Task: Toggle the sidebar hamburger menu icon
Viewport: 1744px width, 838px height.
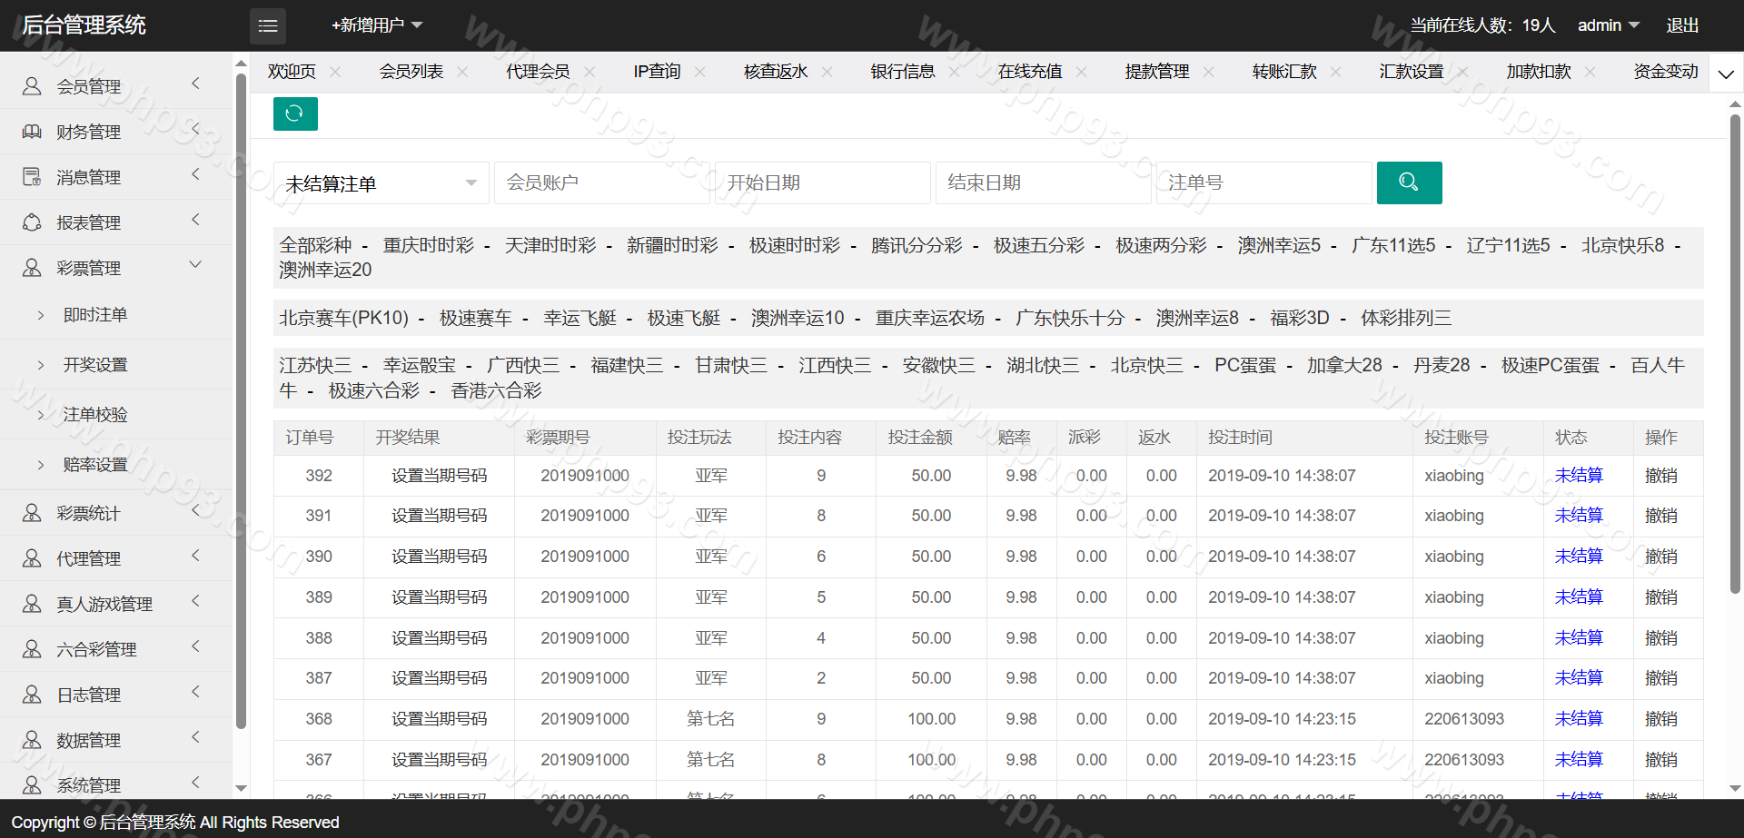Action: (268, 26)
